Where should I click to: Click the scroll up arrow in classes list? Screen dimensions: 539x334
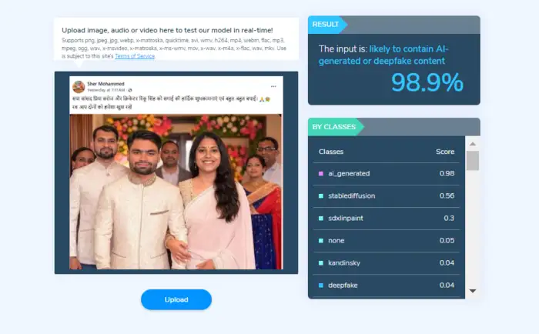[473, 144]
